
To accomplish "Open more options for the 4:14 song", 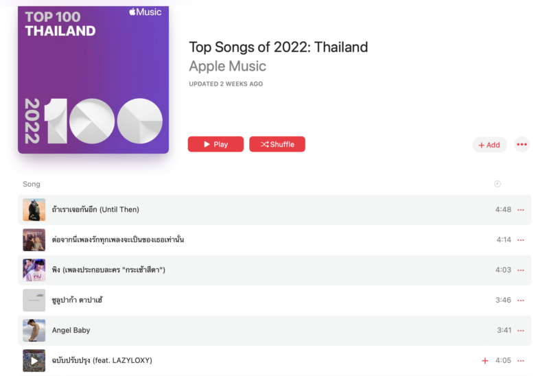I will click(521, 240).
